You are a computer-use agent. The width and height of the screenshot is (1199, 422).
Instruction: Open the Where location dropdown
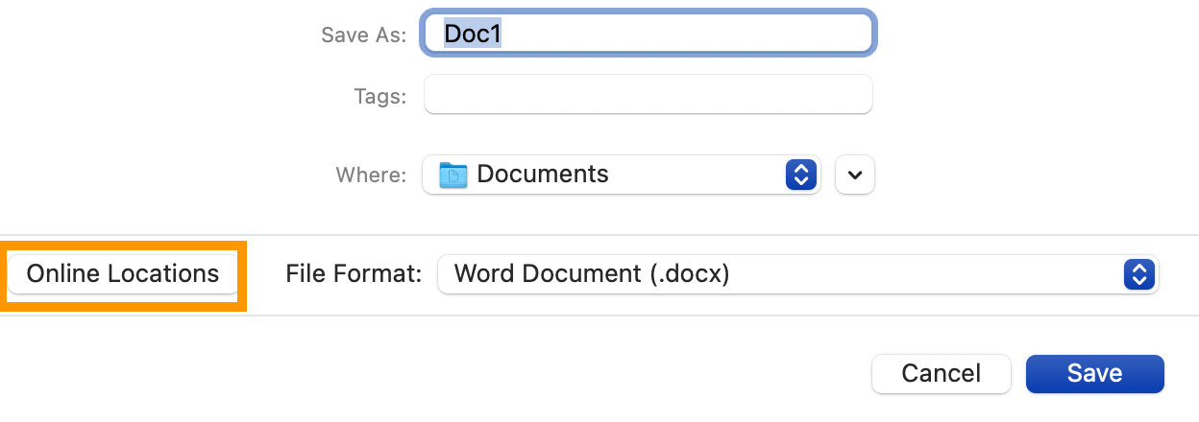pyautogui.click(x=621, y=175)
